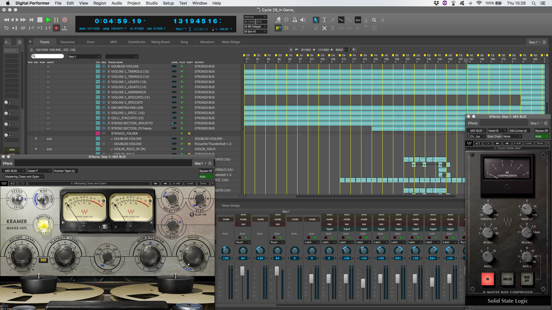
Task: Open the Studio menu
Action: tap(152, 3)
